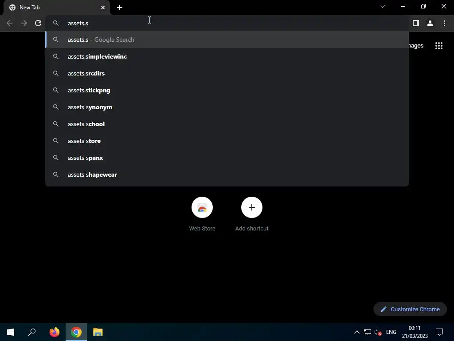Click Customize Chrome button
The height and width of the screenshot is (341, 454).
click(410, 309)
